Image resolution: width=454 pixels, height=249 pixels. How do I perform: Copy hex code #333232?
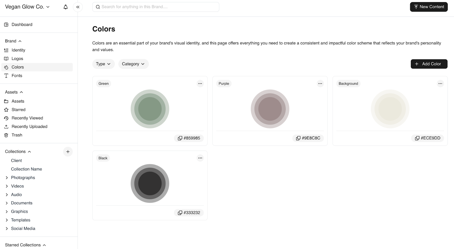pyautogui.click(x=189, y=213)
